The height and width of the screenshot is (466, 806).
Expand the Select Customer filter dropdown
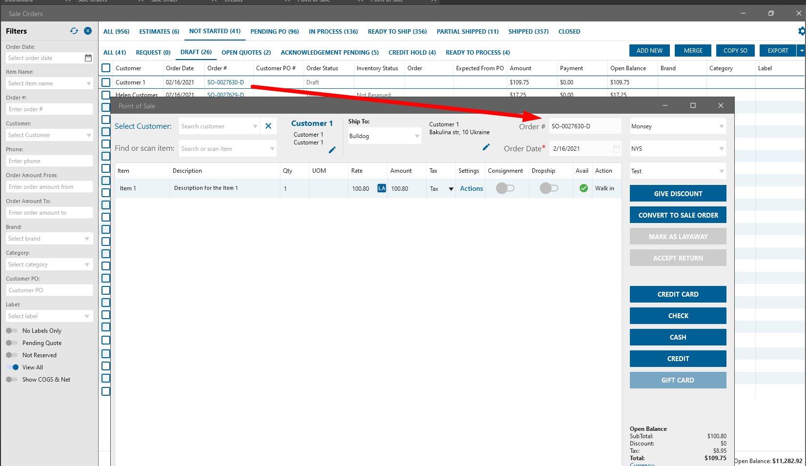(89, 135)
